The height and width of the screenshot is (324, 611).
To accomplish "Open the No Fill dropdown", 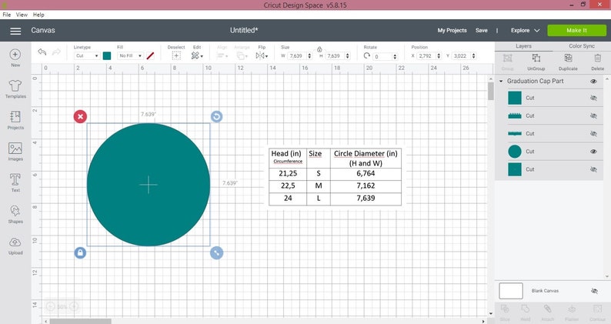I will [131, 55].
